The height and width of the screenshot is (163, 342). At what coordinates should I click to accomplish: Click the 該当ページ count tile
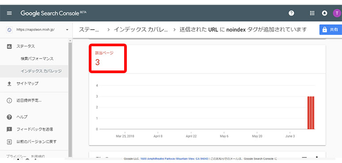[x=108, y=58]
